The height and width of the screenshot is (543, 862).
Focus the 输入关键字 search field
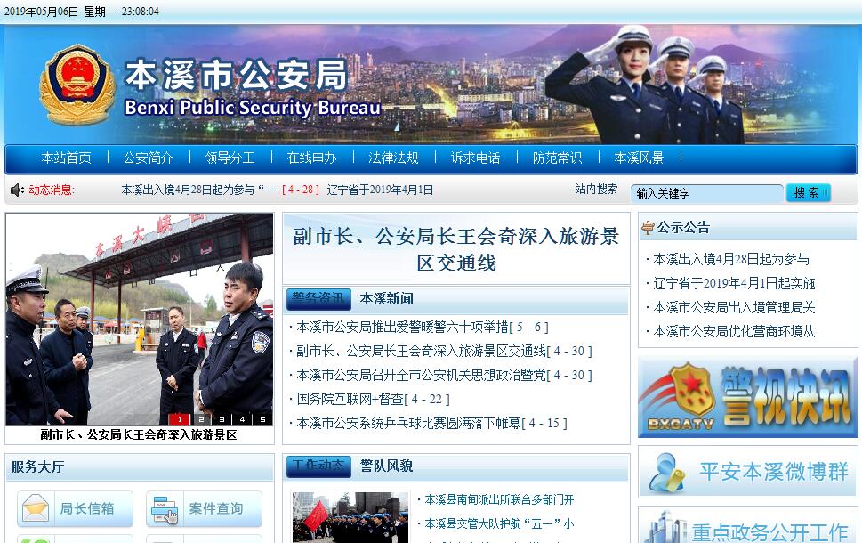(x=707, y=193)
